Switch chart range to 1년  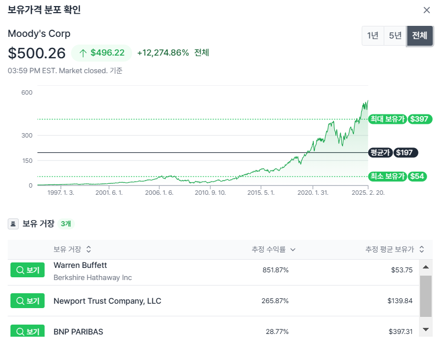tap(373, 36)
